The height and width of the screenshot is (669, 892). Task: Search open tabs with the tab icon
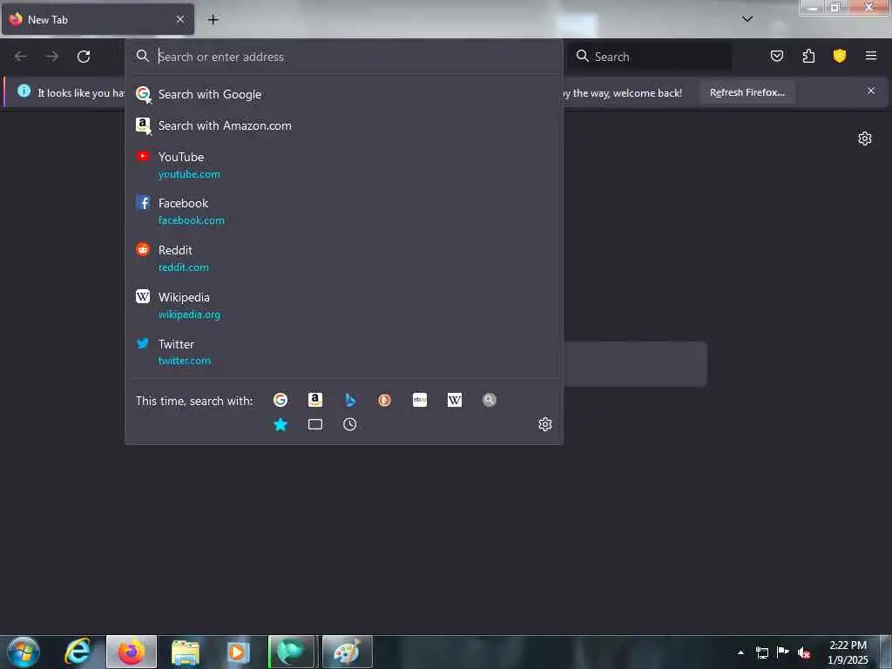click(315, 424)
